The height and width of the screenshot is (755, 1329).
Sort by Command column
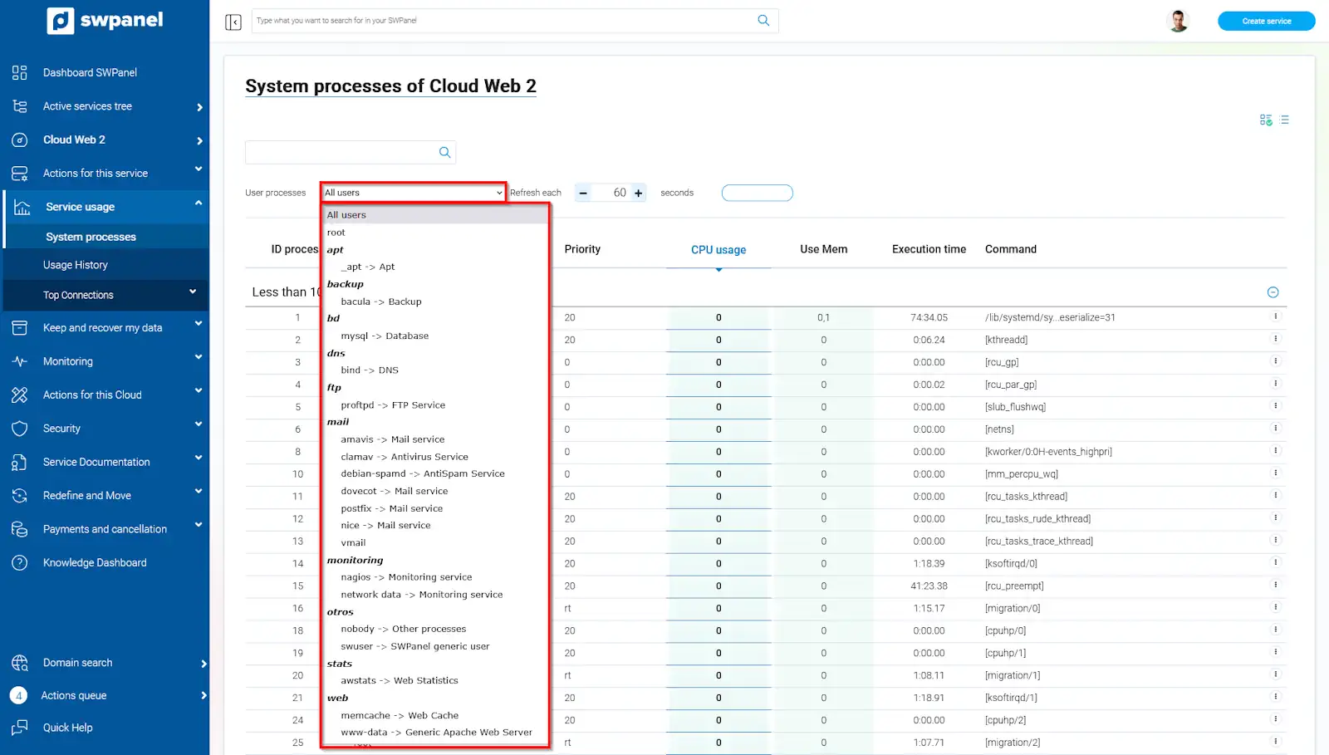(x=1011, y=249)
